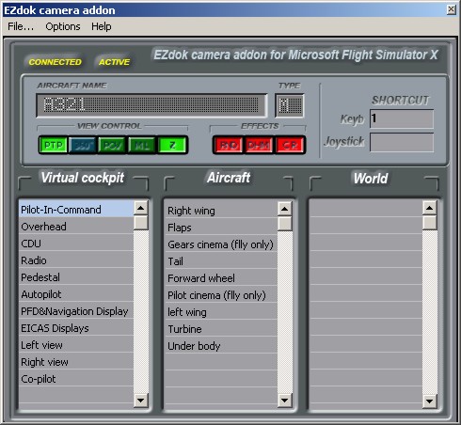The height and width of the screenshot is (425, 461).
Task: Open the Help menu
Action: click(x=102, y=26)
